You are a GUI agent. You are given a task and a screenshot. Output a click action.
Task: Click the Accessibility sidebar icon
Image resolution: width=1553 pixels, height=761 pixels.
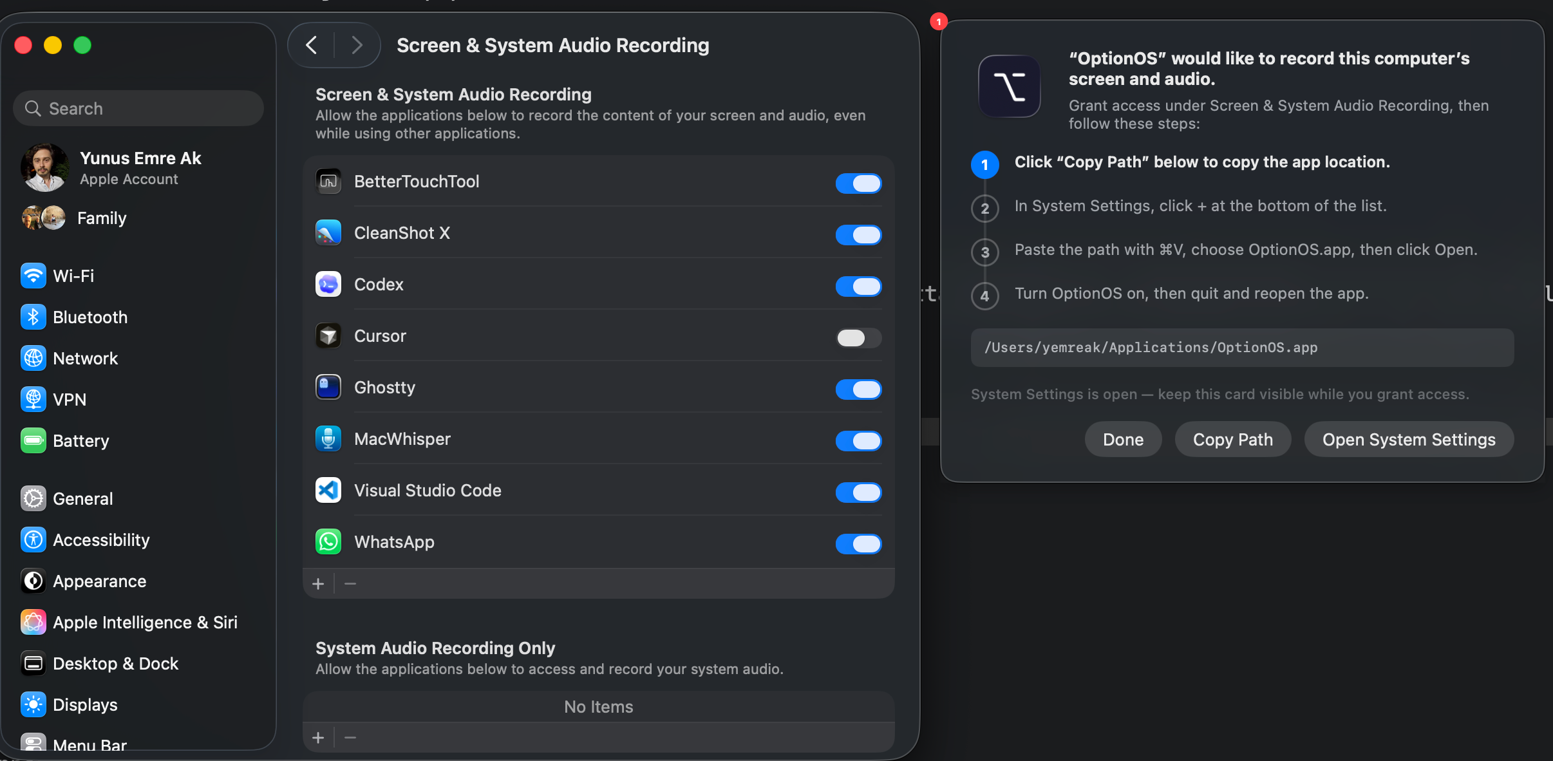tap(33, 540)
